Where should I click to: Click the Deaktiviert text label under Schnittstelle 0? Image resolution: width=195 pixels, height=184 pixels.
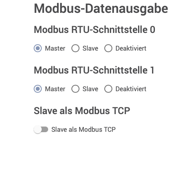[131, 48]
